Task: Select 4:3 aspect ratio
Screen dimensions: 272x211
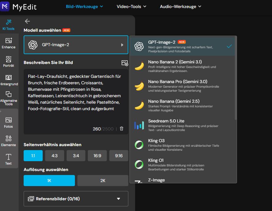Action: tap(55, 156)
